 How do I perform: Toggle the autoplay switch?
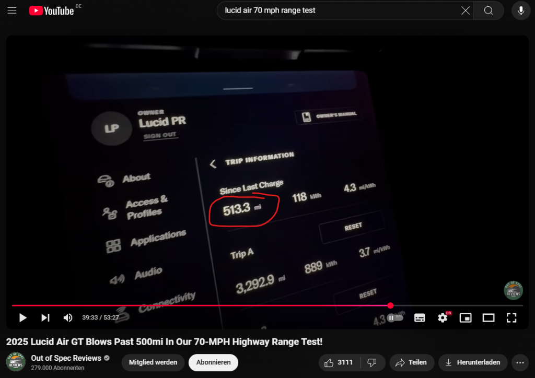pyautogui.click(x=395, y=317)
